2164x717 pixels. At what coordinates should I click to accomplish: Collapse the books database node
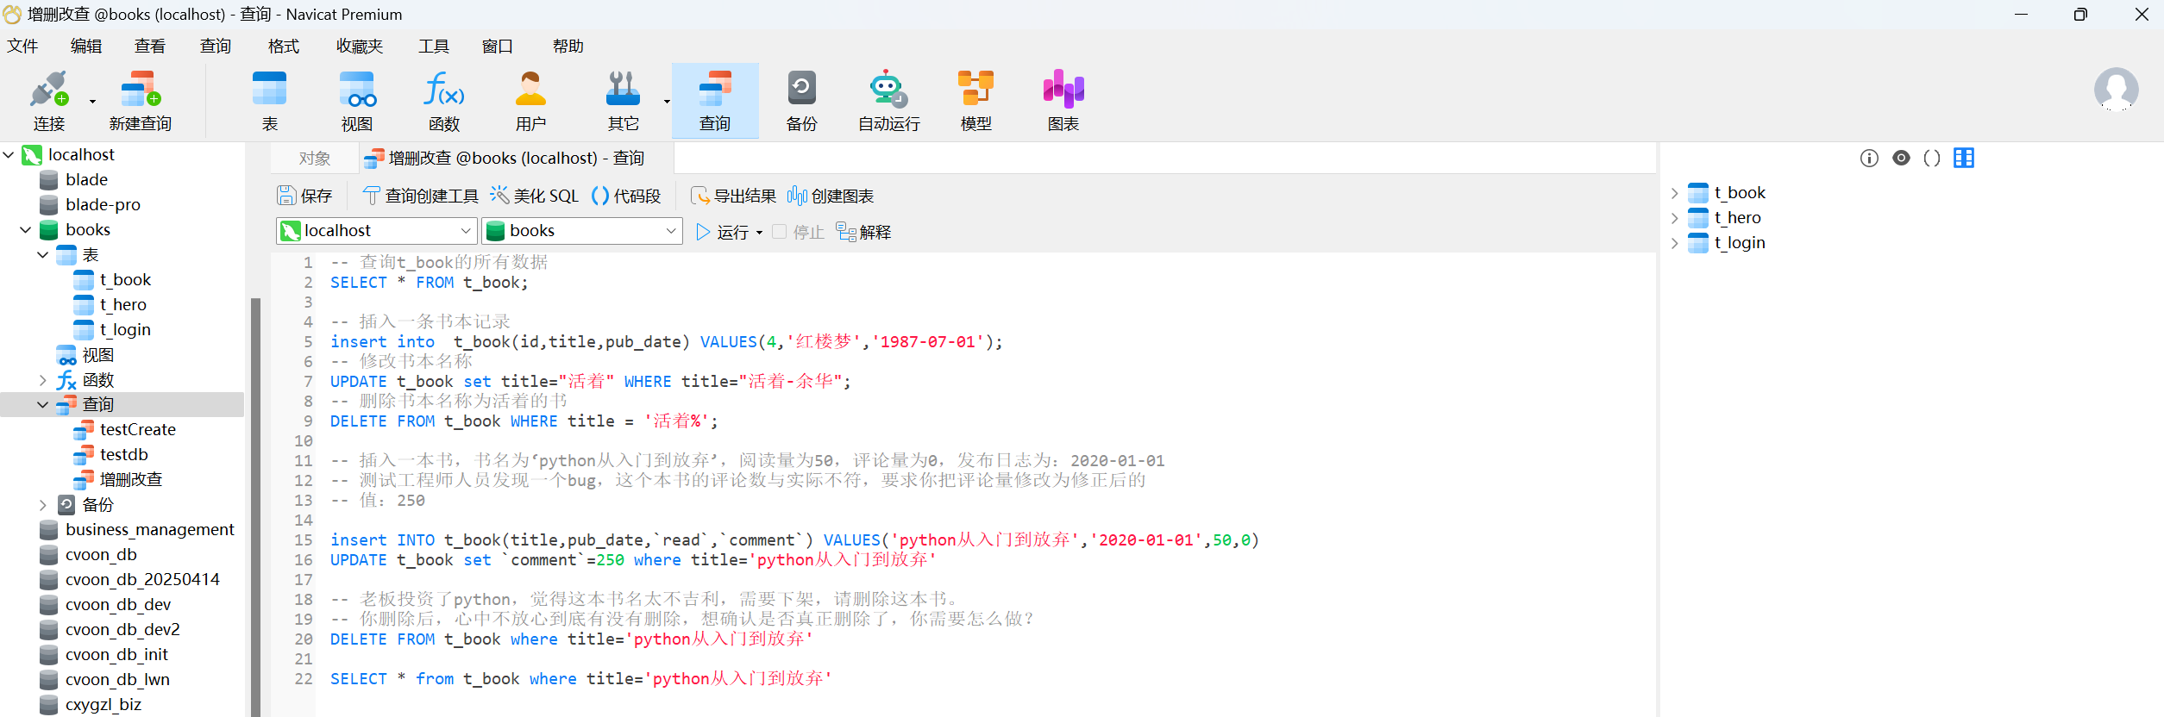pos(26,230)
